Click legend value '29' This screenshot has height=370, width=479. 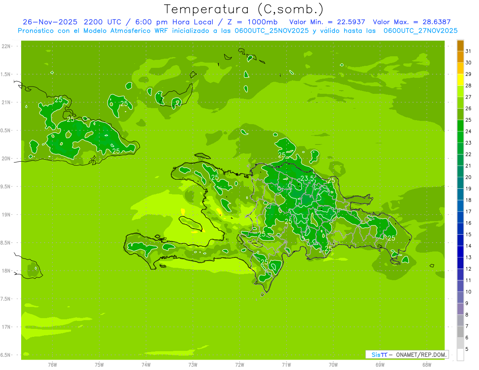pos(468,74)
